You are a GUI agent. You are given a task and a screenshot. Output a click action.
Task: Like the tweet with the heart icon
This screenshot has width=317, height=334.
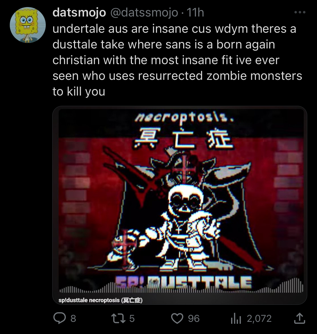point(177,318)
